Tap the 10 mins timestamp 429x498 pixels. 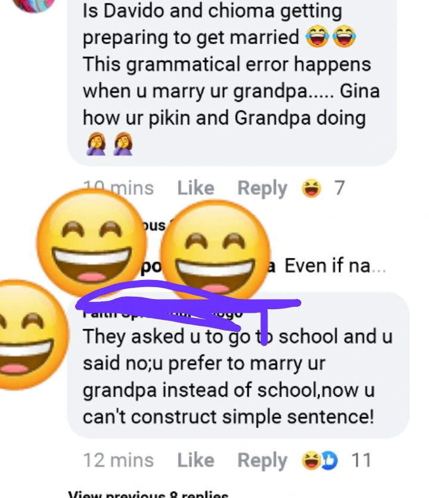[x=118, y=188]
